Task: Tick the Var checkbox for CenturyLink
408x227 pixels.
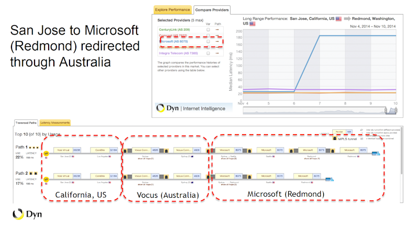Action: coord(208,30)
